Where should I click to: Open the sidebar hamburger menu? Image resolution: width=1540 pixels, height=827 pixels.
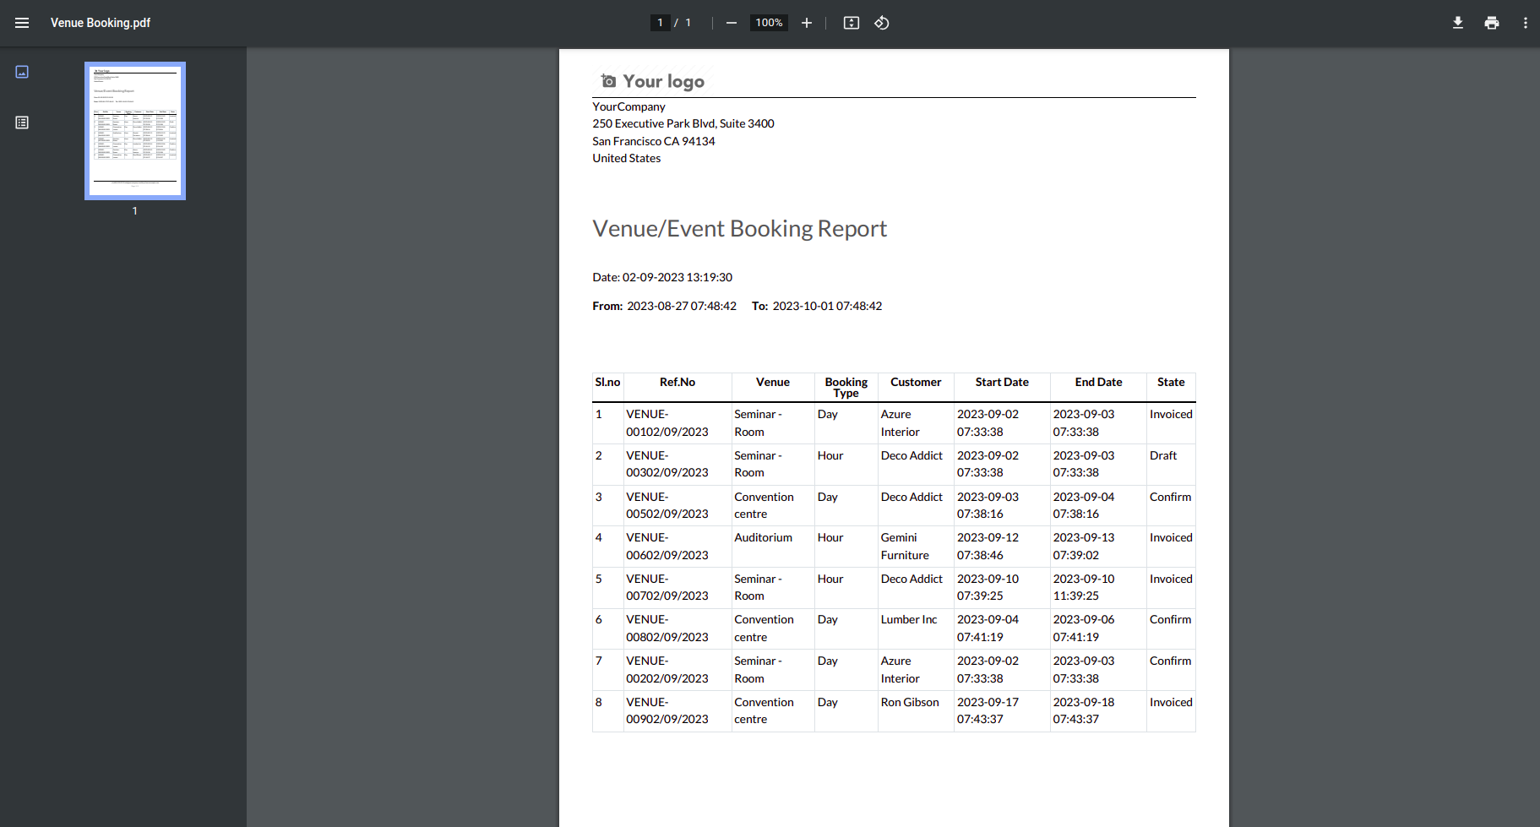point(22,23)
